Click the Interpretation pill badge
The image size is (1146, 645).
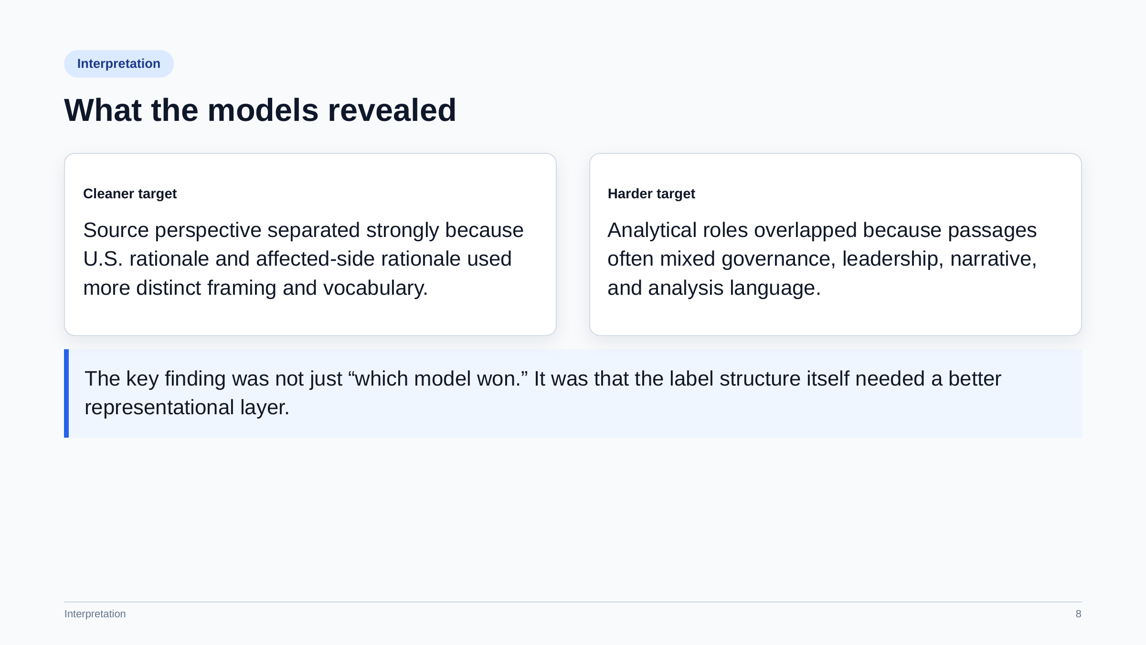click(x=119, y=64)
